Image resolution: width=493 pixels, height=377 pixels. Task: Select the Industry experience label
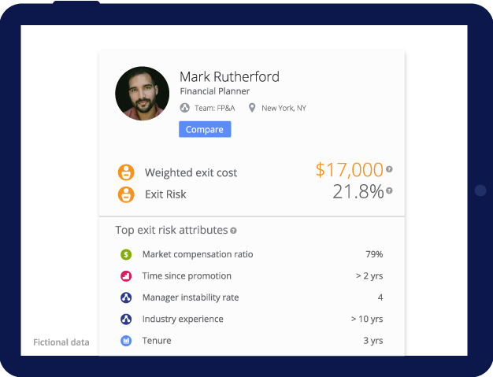183,320
